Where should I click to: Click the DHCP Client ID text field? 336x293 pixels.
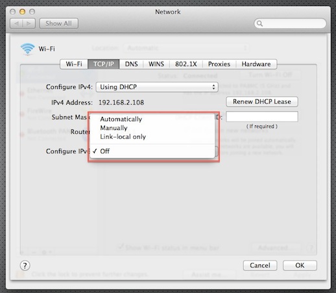(x=262, y=117)
